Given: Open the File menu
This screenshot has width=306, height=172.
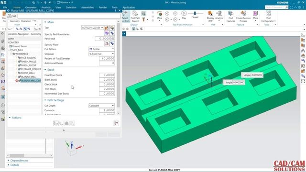Looking at the screenshot, I should [5, 7].
